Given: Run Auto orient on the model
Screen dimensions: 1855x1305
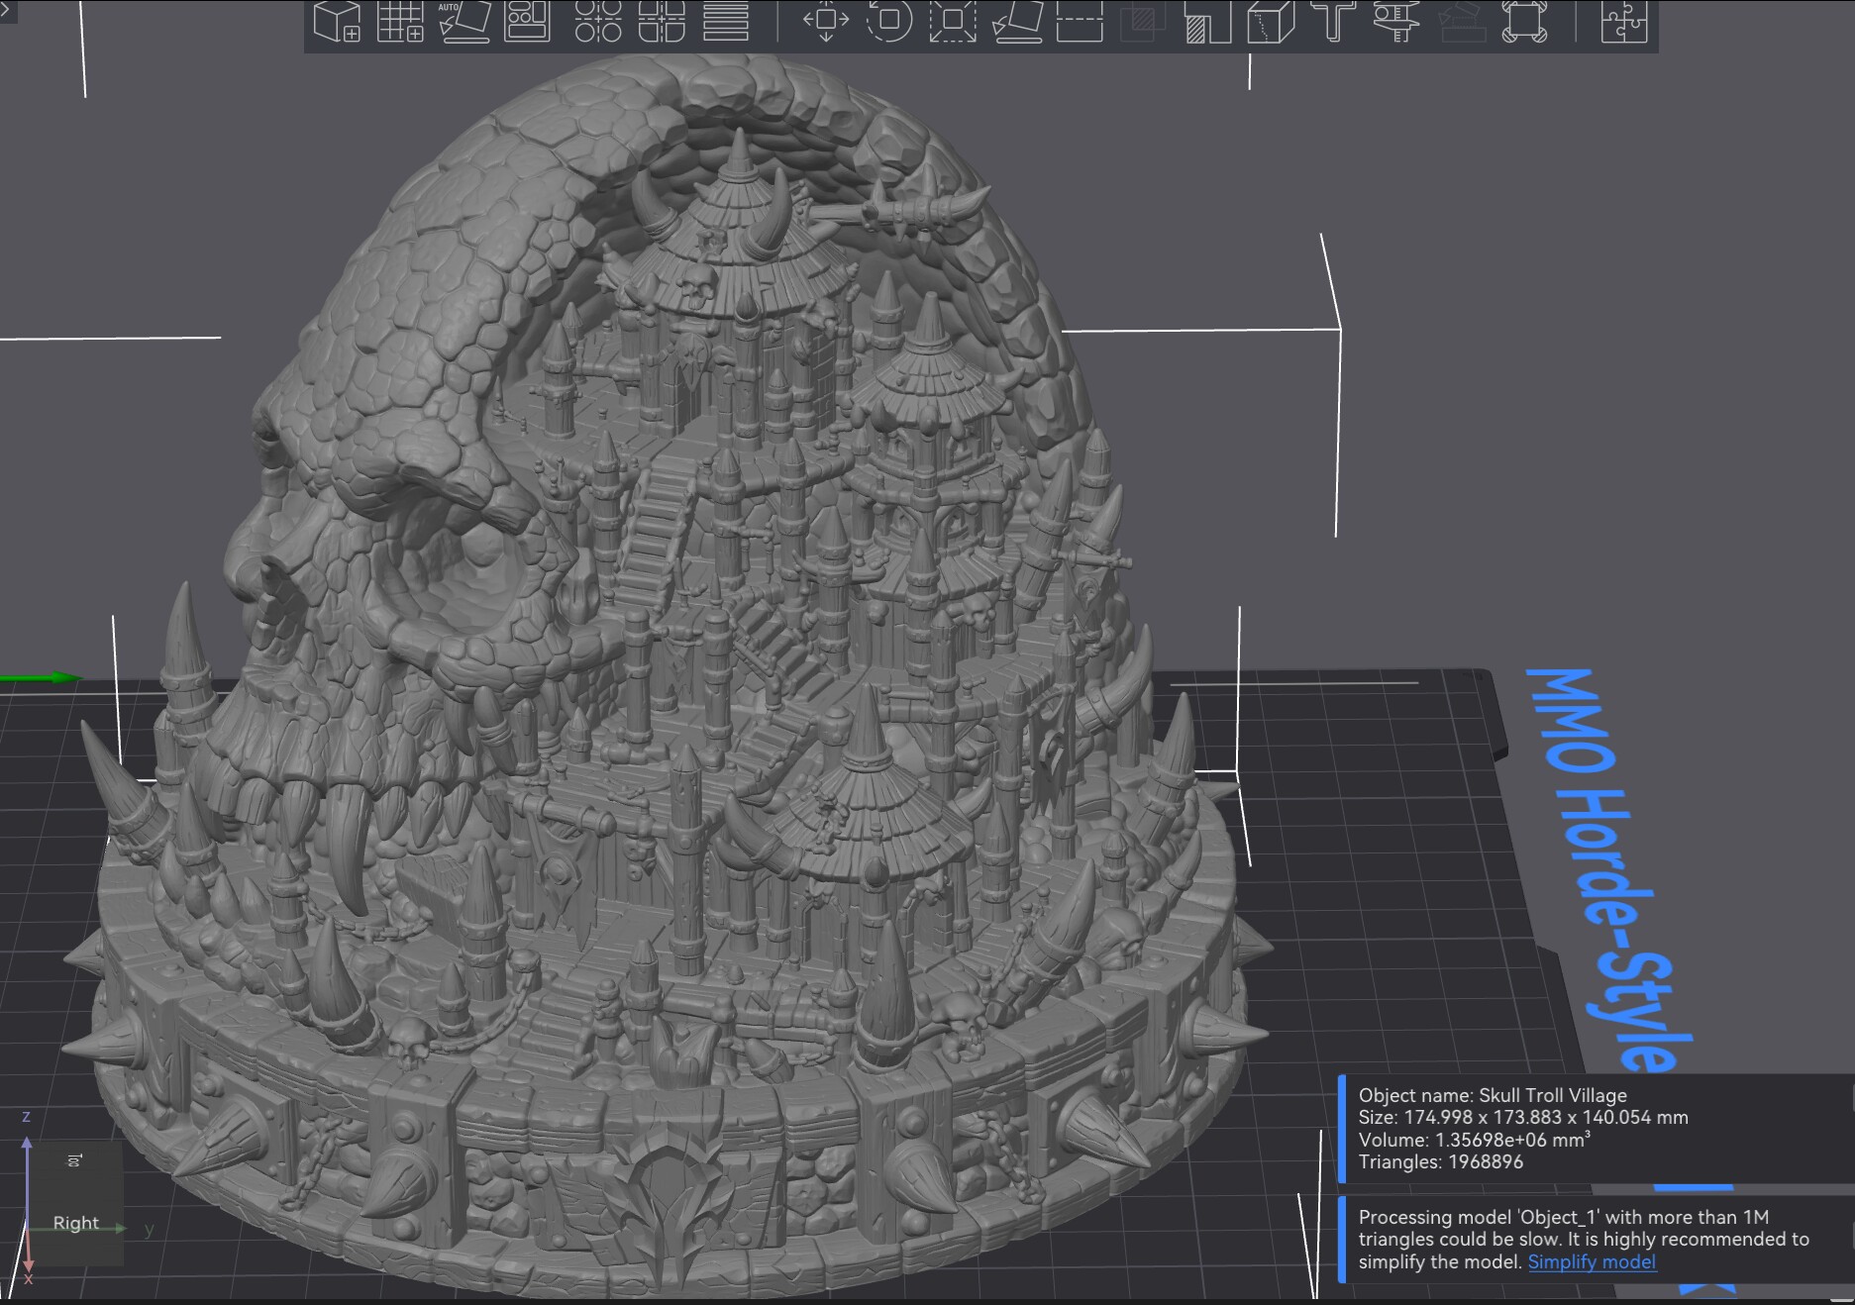Looking at the screenshot, I should coord(464,22).
